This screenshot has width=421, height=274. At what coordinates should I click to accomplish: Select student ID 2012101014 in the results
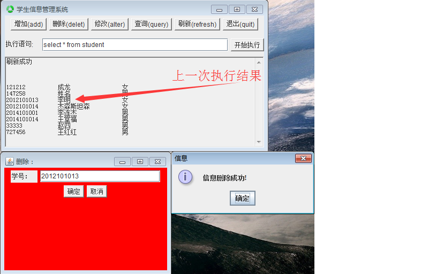(x=22, y=107)
